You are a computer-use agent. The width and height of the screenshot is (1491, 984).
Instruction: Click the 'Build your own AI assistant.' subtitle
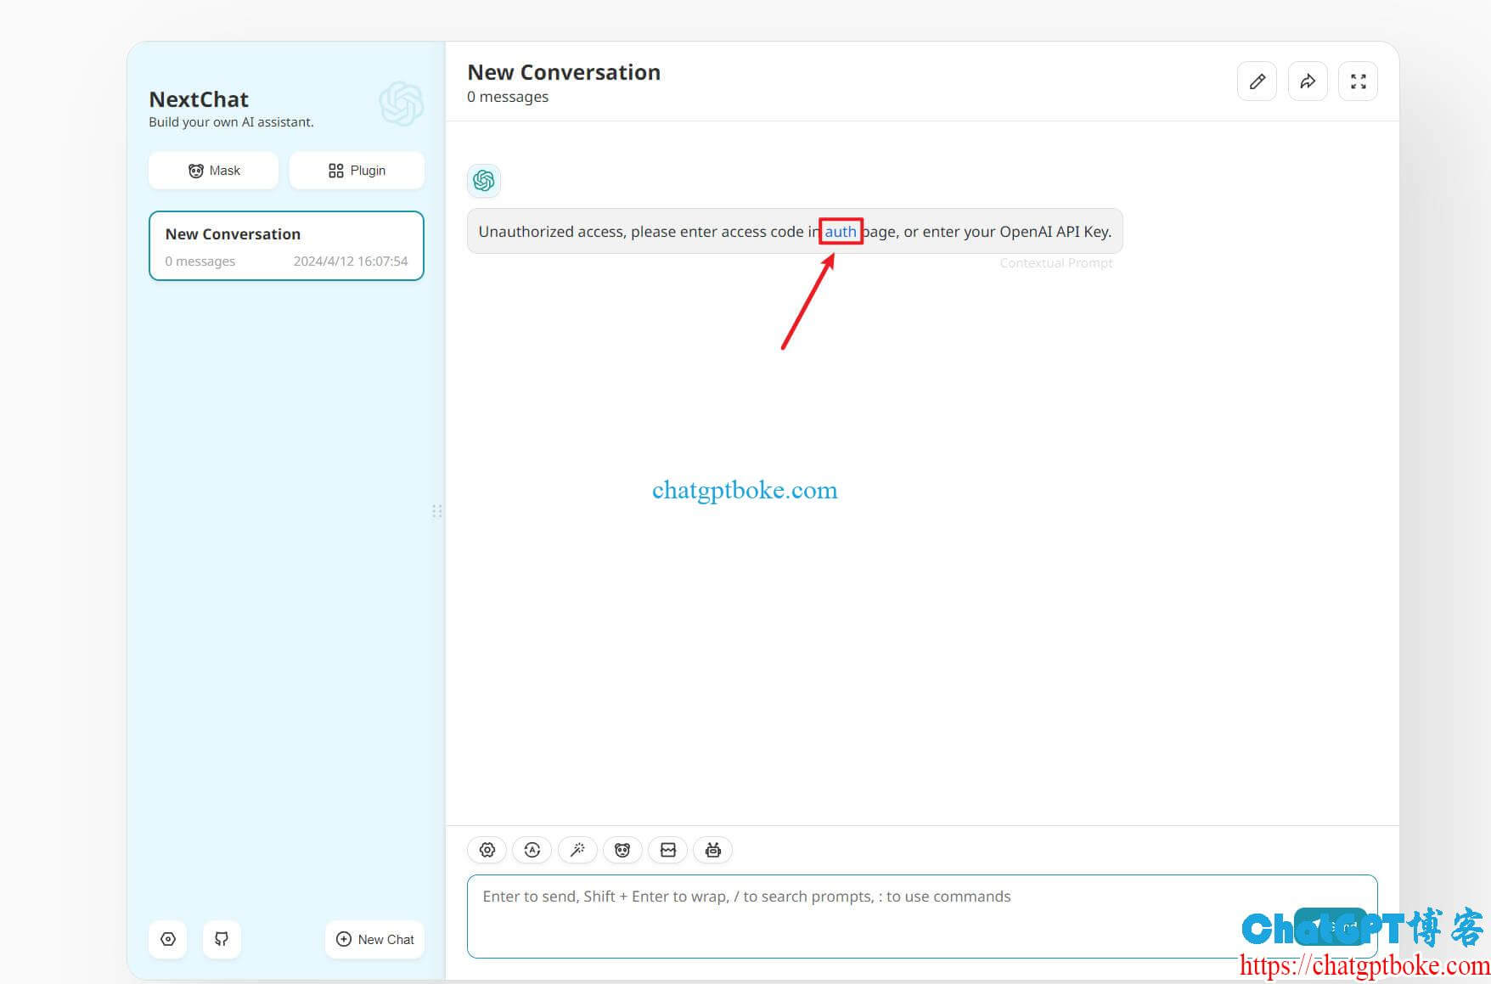click(x=231, y=122)
